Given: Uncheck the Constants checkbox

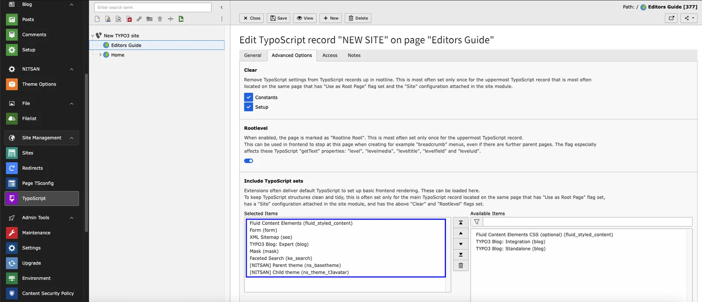Looking at the screenshot, I should 248,97.
